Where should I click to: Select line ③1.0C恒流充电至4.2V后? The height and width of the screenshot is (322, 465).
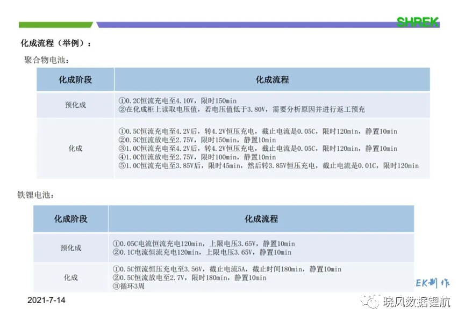pos(257,148)
